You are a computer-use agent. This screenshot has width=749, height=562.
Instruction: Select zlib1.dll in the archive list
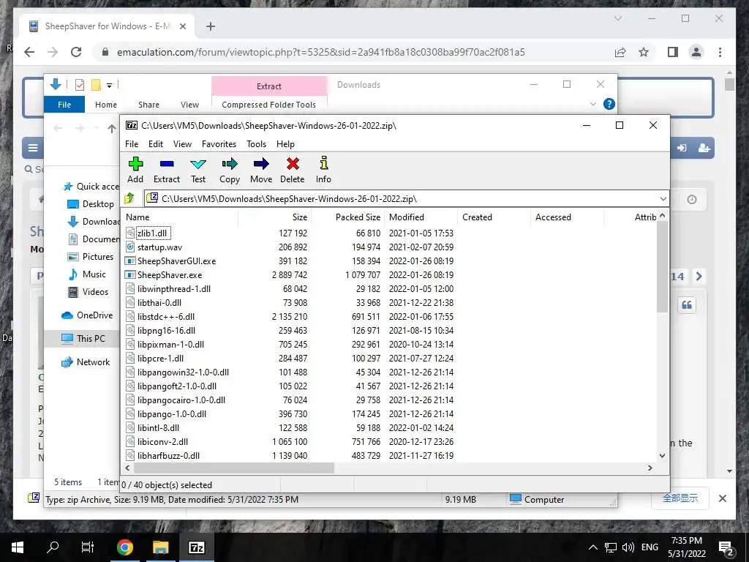(x=152, y=233)
